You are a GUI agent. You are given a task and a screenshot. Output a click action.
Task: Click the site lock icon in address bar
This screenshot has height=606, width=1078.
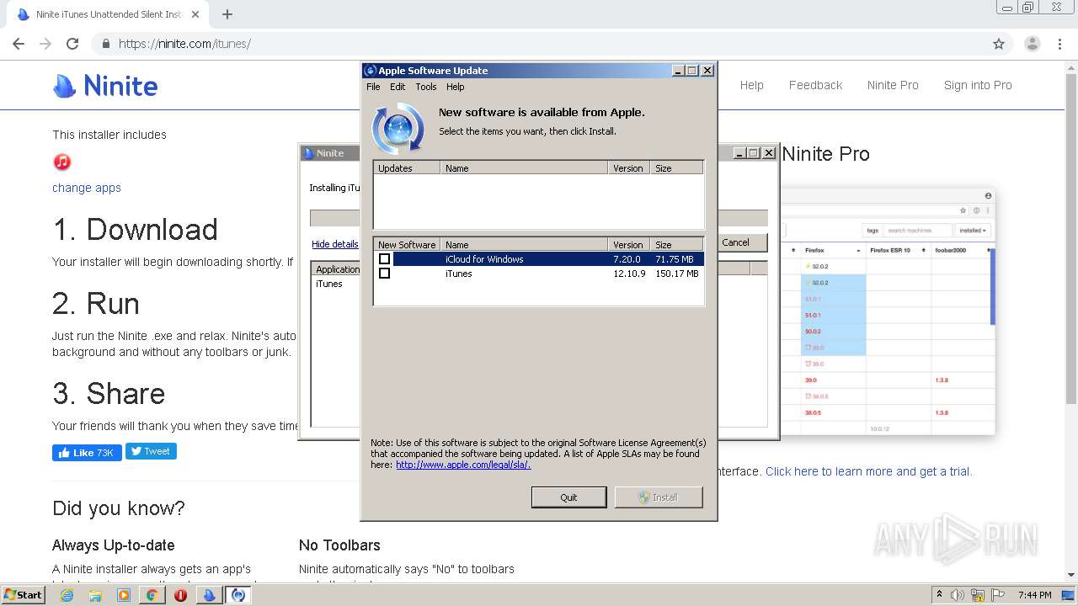(x=106, y=44)
